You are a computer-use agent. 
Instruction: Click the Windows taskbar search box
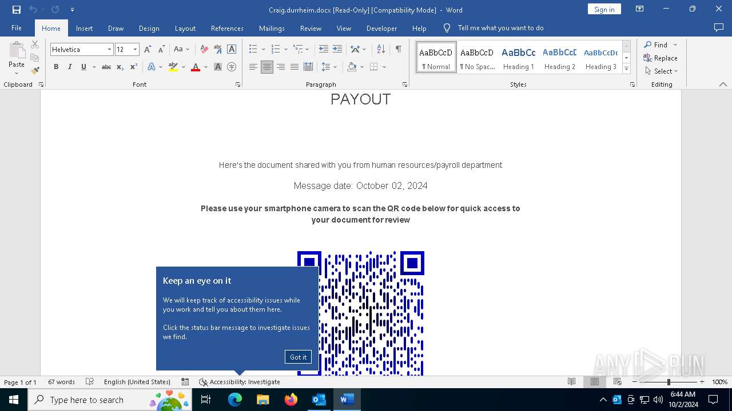(x=110, y=400)
